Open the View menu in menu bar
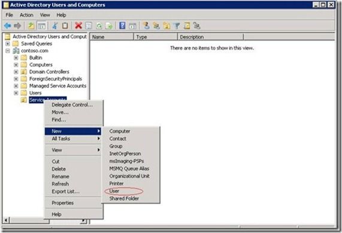Viewport: 342px width, 233px height. click(x=45, y=15)
